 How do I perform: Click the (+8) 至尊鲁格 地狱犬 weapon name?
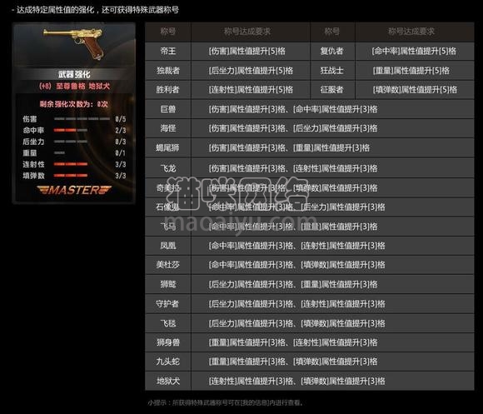(74, 87)
